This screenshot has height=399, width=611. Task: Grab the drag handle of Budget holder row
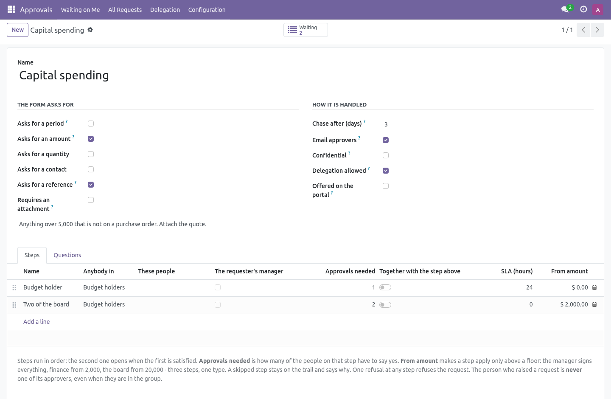(14, 288)
